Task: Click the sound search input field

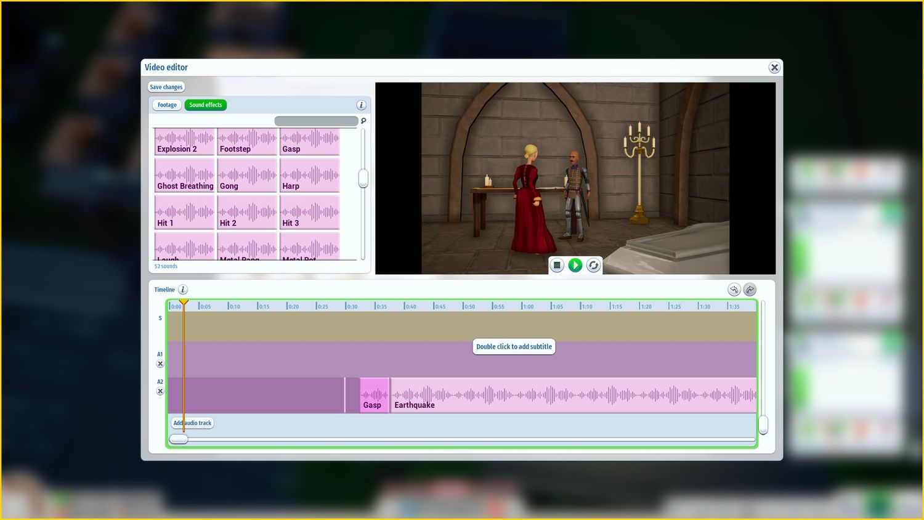Action: pyautogui.click(x=316, y=121)
